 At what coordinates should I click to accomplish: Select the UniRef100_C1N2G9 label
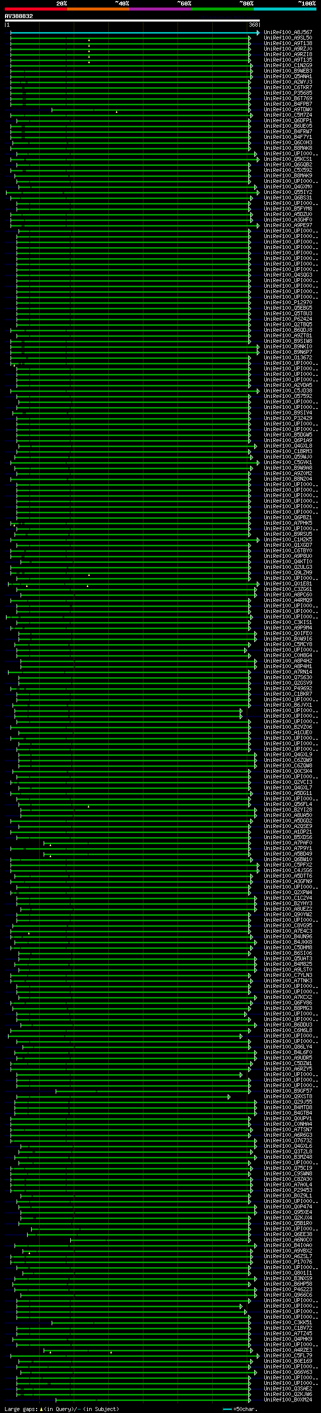coord(288,66)
